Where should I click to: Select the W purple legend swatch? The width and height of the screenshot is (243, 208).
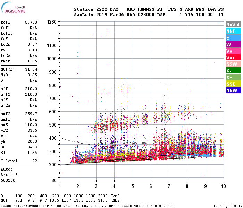click(233, 44)
